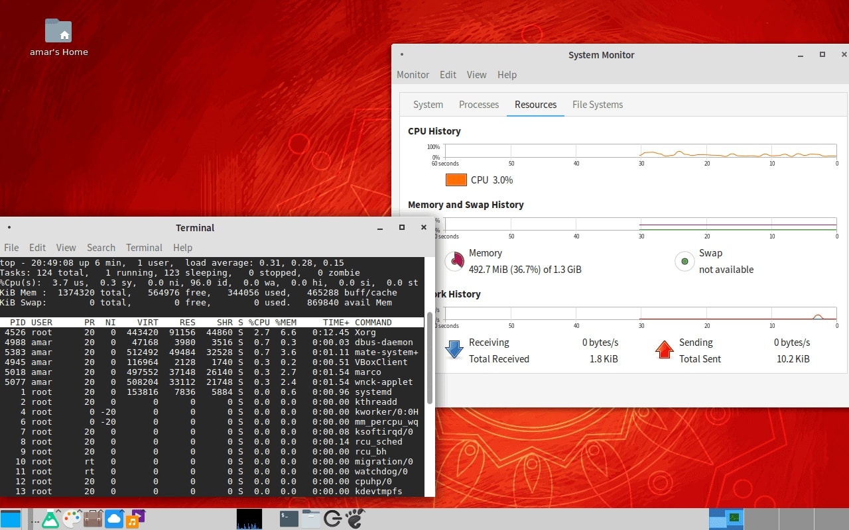The image size is (849, 530).
Task: Click the CPU 3.0% label
Action: pos(491,180)
